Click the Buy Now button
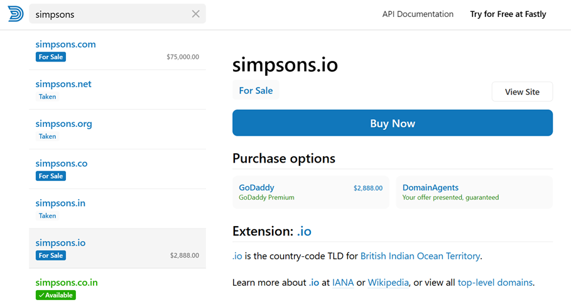The height and width of the screenshot is (307, 571). 393,123
